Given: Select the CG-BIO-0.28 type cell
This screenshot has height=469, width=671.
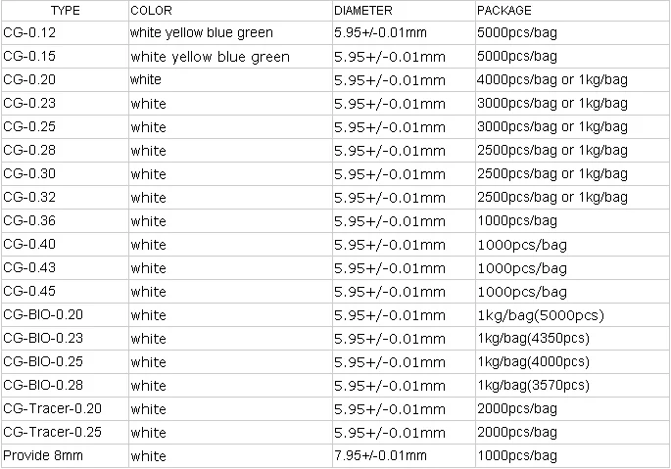Looking at the screenshot, I should [x=43, y=386].
